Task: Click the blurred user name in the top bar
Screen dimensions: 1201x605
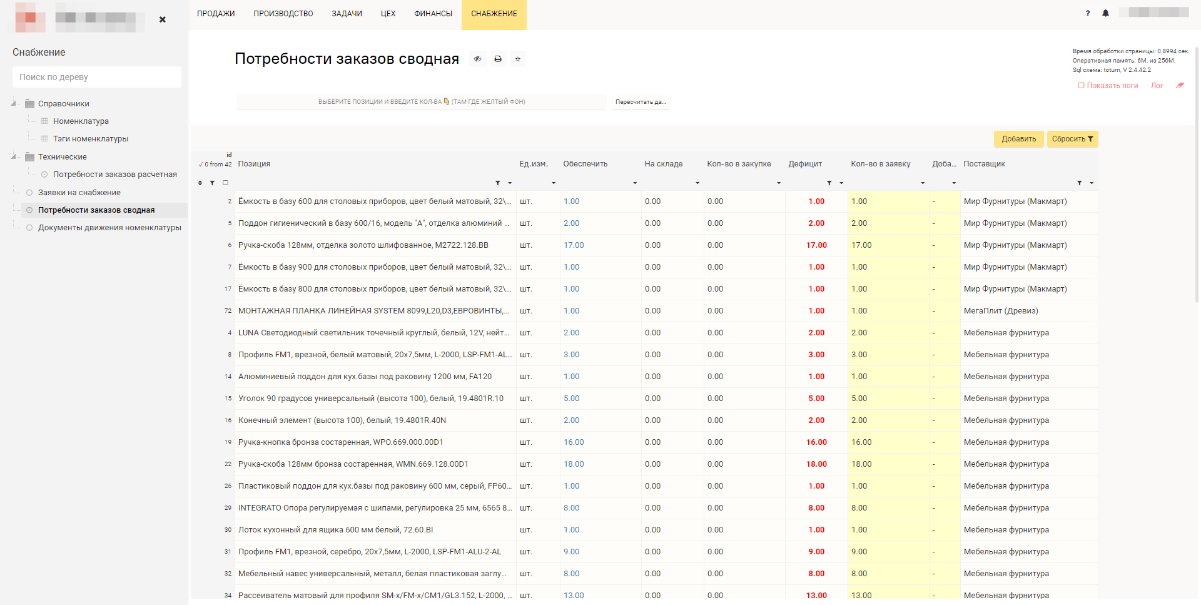Action: point(1154,13)
